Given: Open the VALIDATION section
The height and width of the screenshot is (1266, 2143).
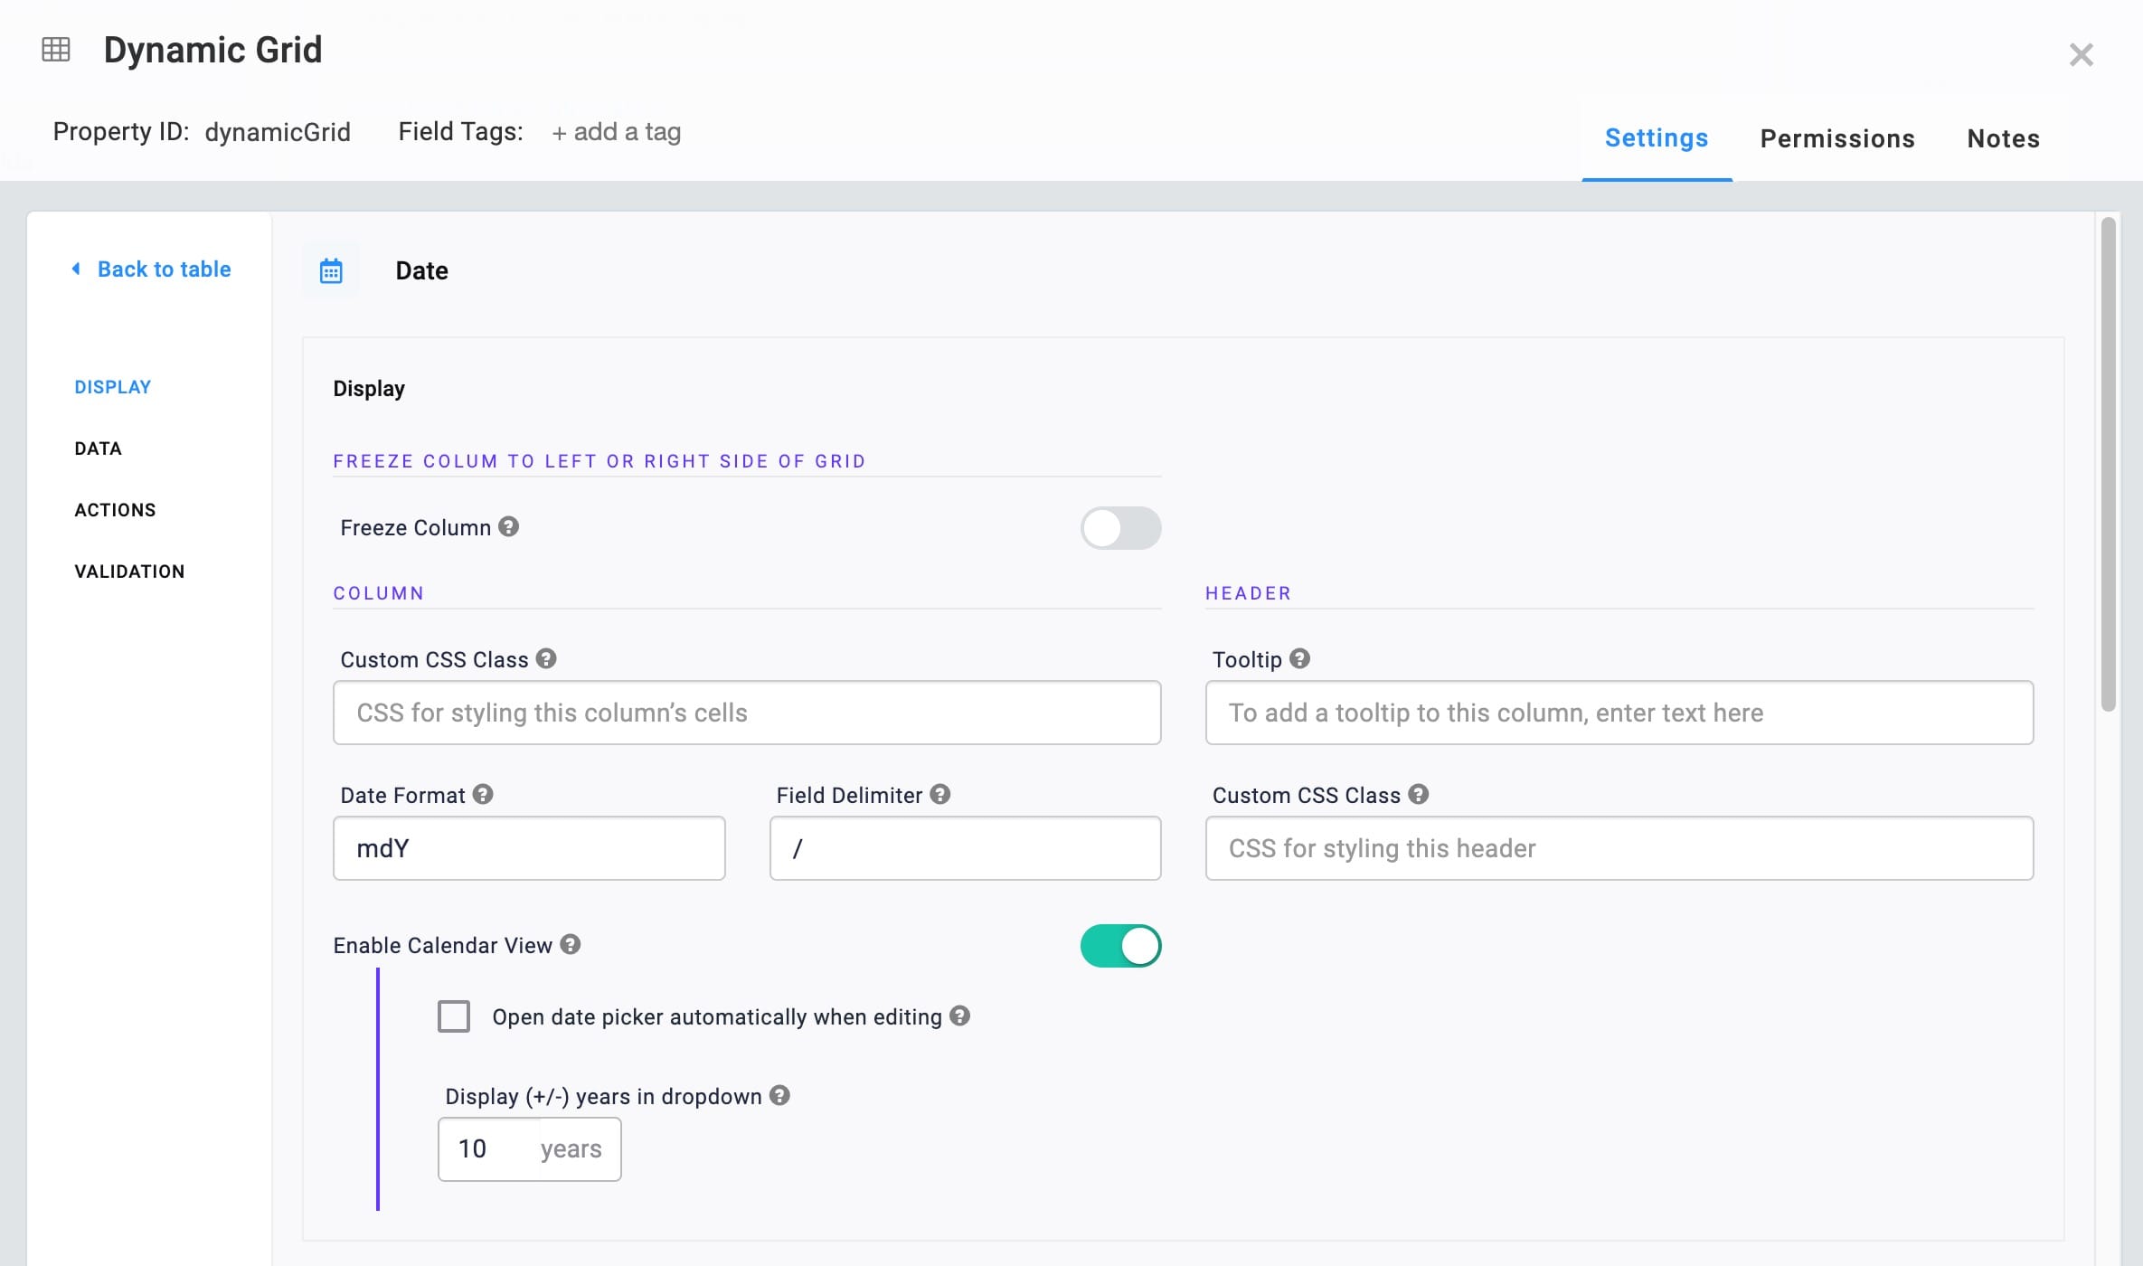Looking at the screenshot, I should coord(129,572).
